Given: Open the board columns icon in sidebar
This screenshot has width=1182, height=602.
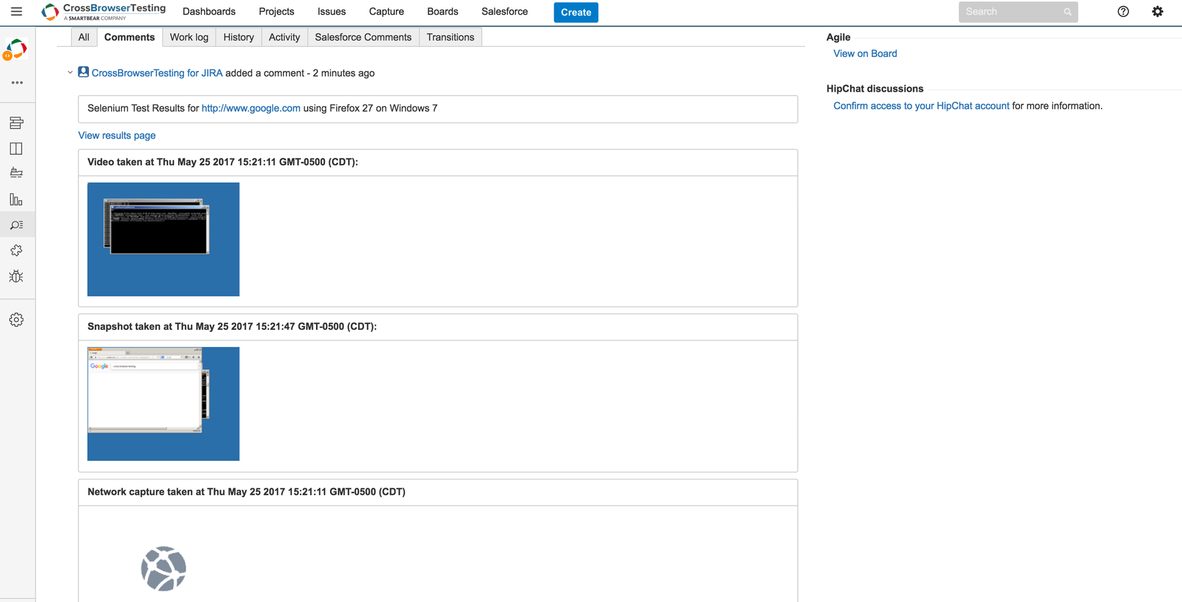Looking at the screenshot, I should pyautogui.click(x=16, y=148).
